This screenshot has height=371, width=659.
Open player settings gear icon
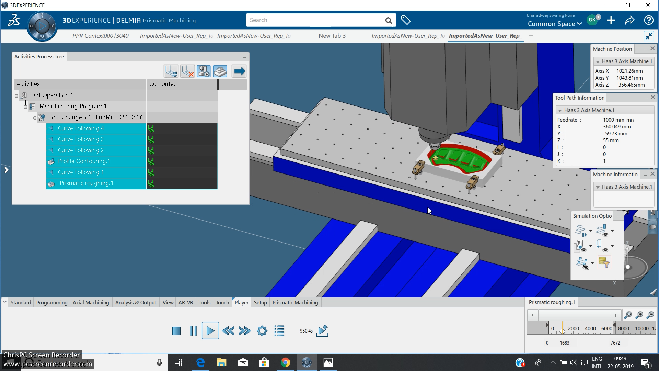tap(262, 331)
